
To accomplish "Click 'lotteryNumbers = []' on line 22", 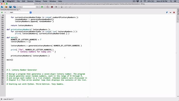I will [21, 42].
